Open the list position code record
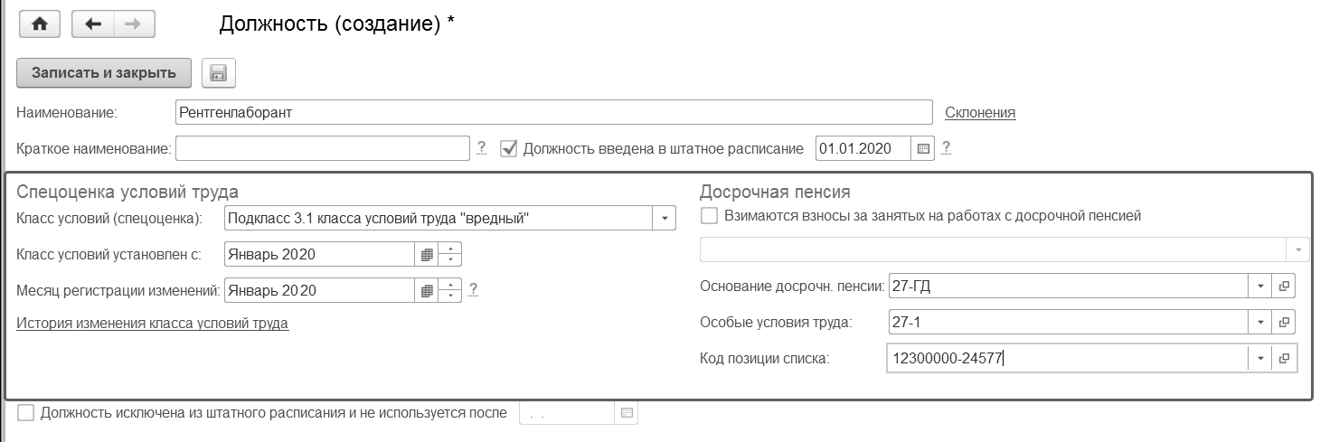Screen dimensions: 1320x442 [1284, 358]
